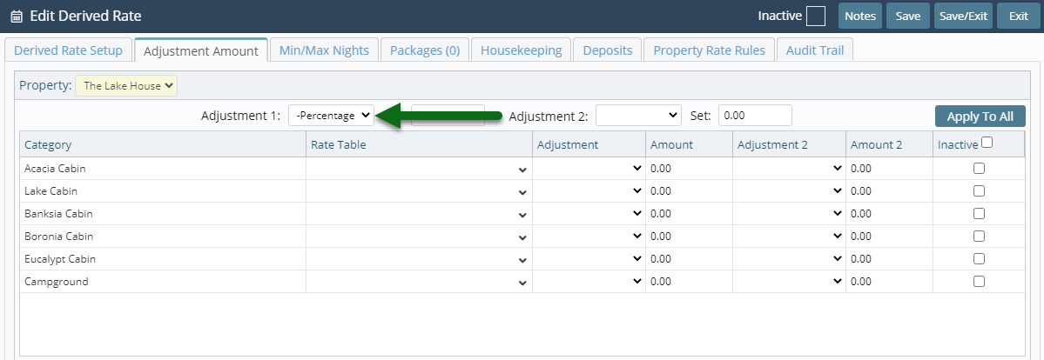1044x360 pixels.
Task: Open Rate Table dropdown for Boronia Cabin
Action: coord(419,237)
